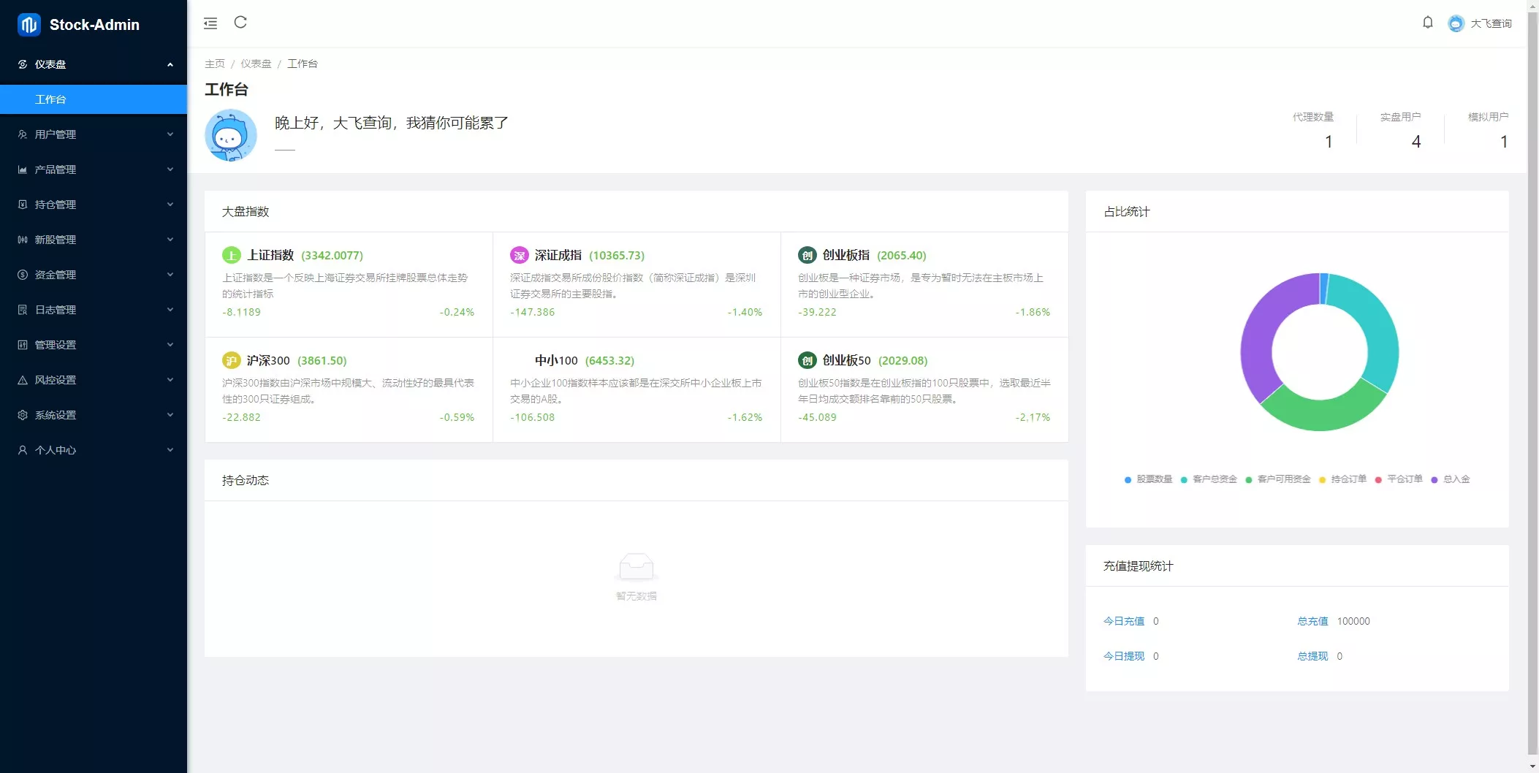Click the refresh icon in the top toolbar
This screenshot has height=773, width=1539.
coord(240,23)
